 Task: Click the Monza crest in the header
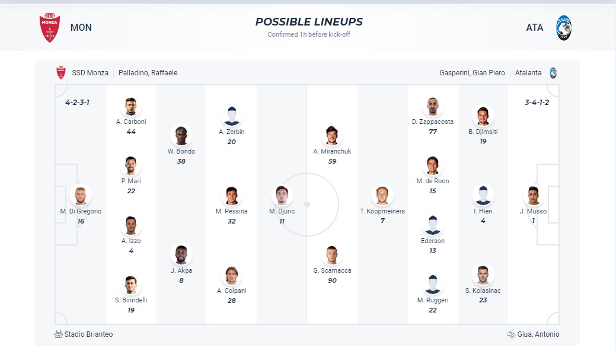coord(49,28)
